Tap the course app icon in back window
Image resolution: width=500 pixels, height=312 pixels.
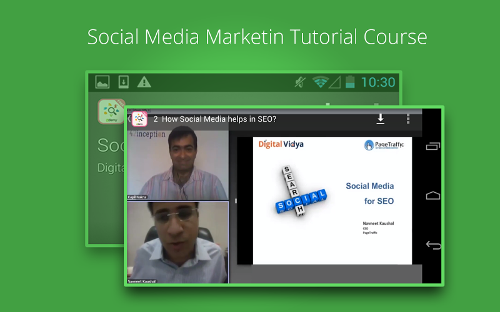(x=111, y=111)
